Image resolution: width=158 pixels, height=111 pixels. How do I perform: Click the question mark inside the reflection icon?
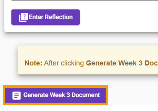coord(25,16)
